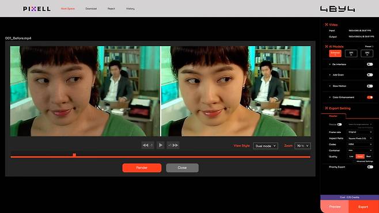Viewport: 379px width, 213px height.
Task: Open the History tab
Action: tap(130, 9)
